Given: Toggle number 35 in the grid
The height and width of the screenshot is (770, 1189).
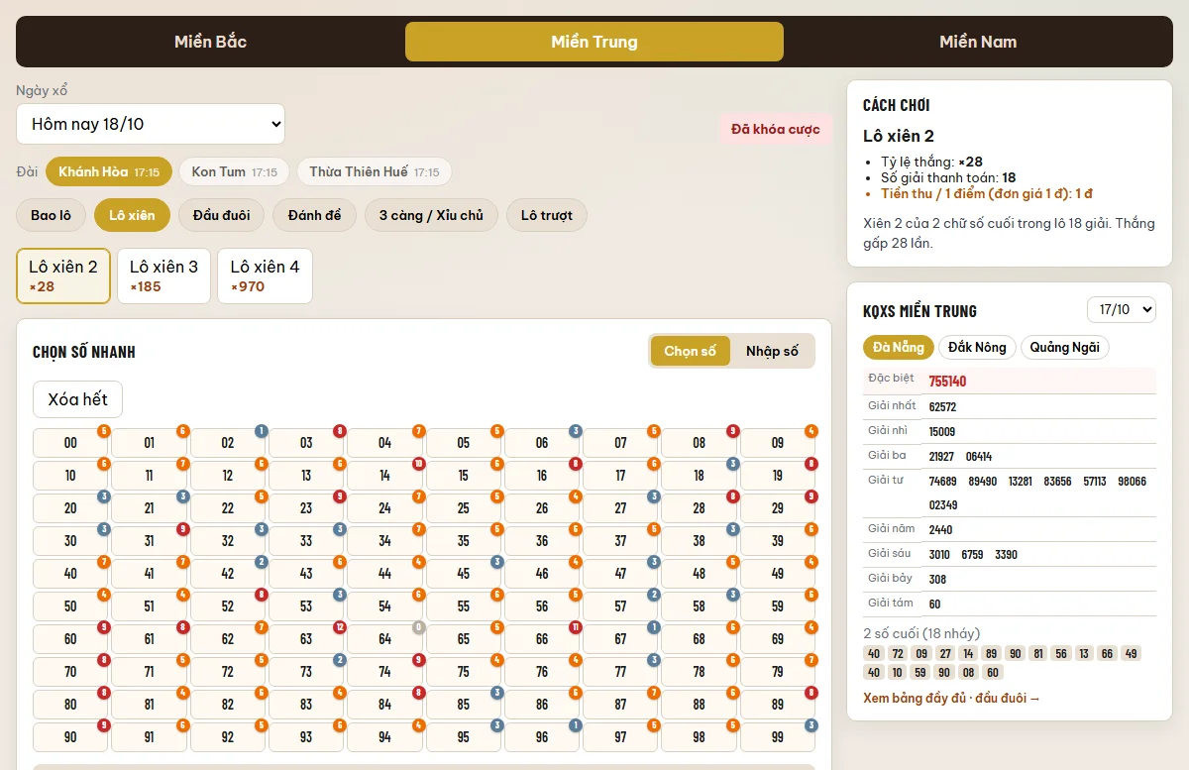Looking at the screenshot, I should 464,541.
